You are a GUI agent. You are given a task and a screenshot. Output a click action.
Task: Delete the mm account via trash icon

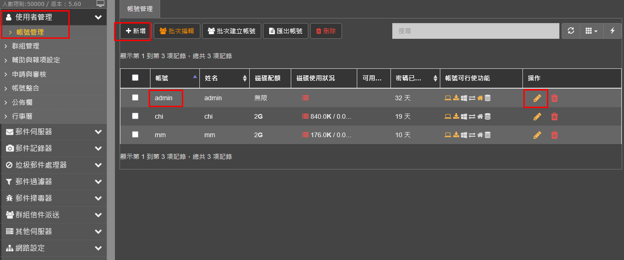[554, 135]
